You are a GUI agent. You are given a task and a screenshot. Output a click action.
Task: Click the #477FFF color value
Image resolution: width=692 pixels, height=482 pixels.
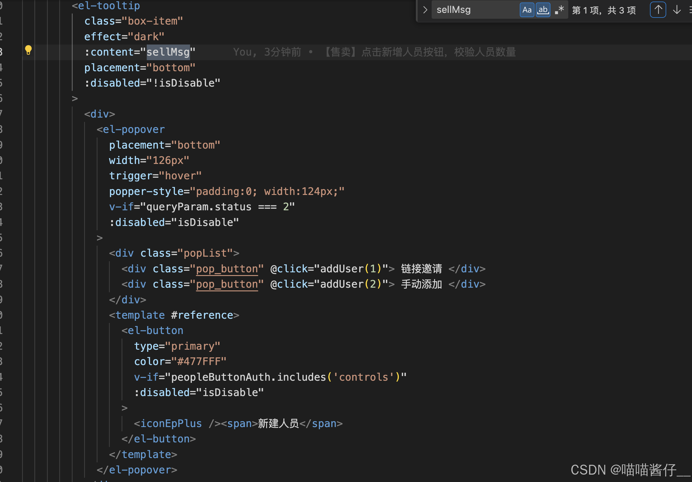pyautogui.click(x=199, y=362)
